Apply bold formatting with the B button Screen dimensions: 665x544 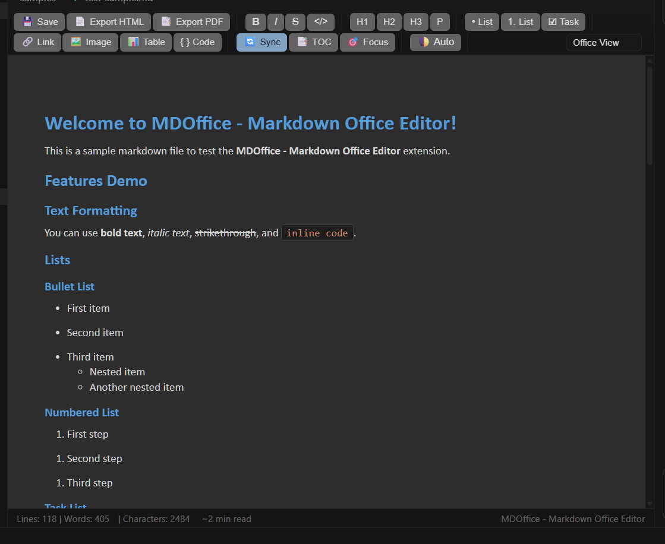pyautogui.click(x=256, y=22)
